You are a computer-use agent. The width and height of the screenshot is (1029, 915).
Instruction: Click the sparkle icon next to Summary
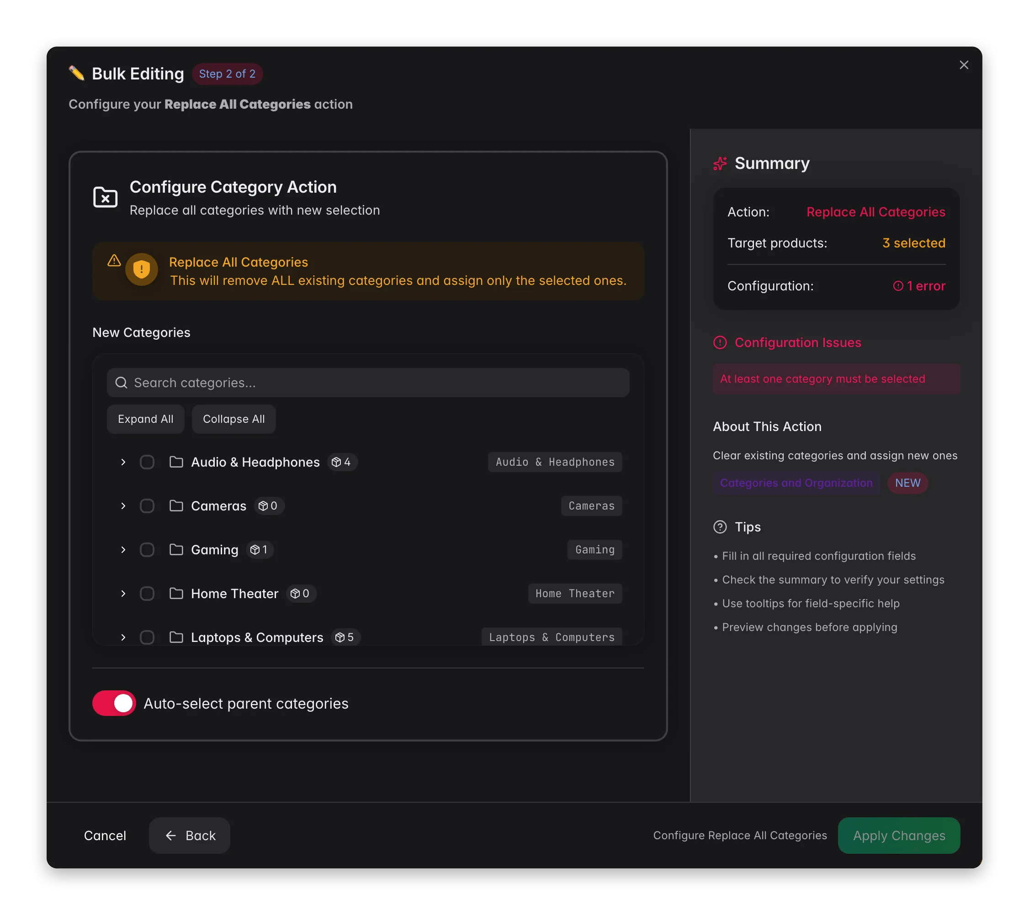720,163
